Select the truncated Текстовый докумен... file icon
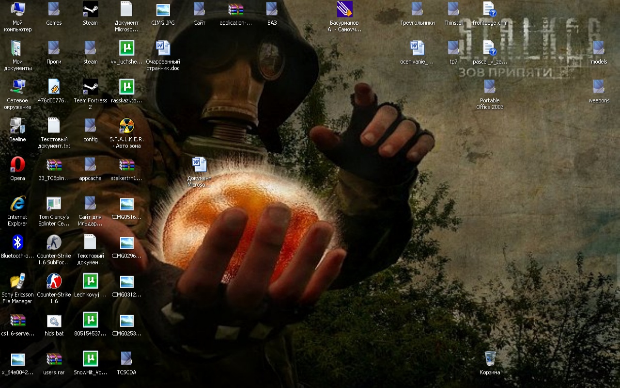Image resolution: width=620 pixels, height=388 pixels. (90, 242)
